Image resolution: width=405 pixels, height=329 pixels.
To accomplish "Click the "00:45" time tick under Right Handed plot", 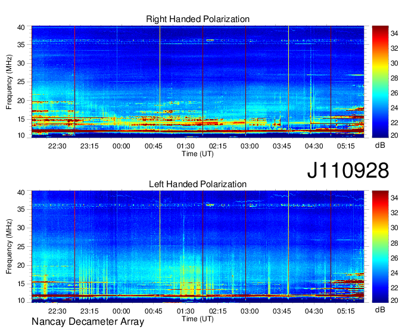I will click(154, 146).
